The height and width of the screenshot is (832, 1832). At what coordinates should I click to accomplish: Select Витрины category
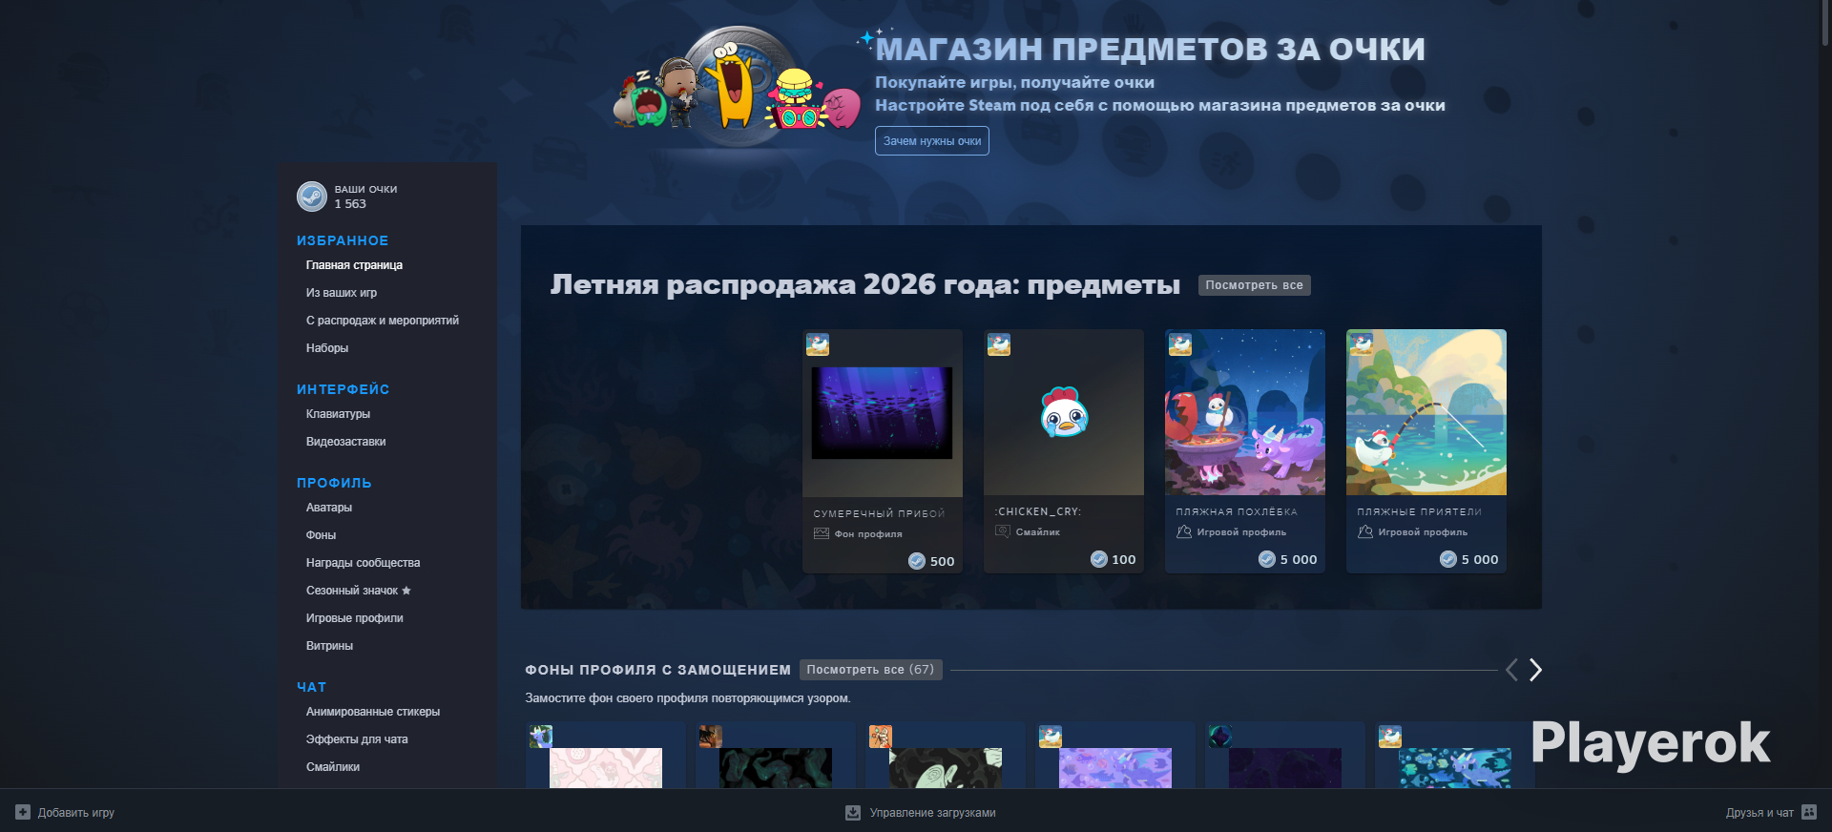click(329, 646)
